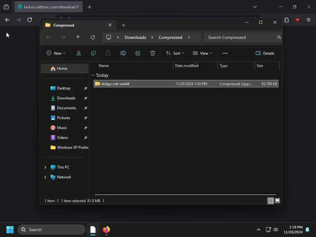This screenshot has width=316, height=237.
Task: Show hidden system tray icons
Action: pyautogui.click(x=259, y=230)
